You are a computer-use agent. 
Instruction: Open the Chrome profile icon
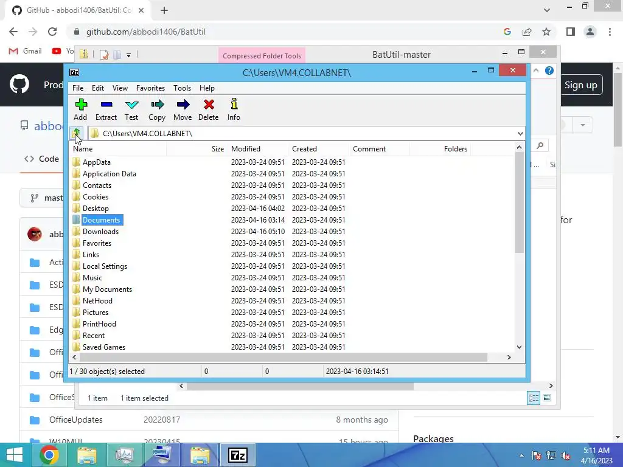coord(590,32)
